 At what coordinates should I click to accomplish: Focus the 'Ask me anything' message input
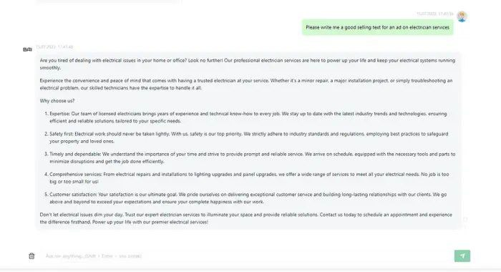[246, 256]
